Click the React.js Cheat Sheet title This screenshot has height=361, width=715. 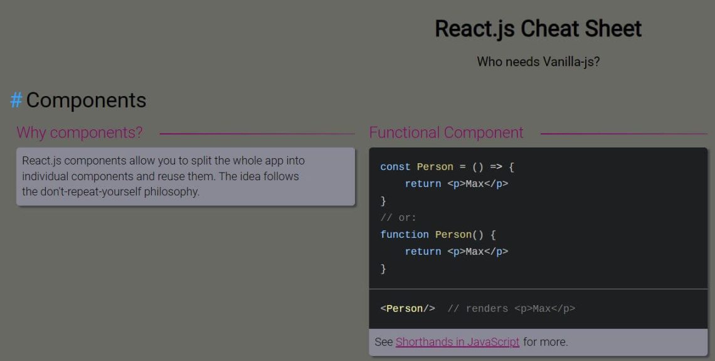point(538,29)
